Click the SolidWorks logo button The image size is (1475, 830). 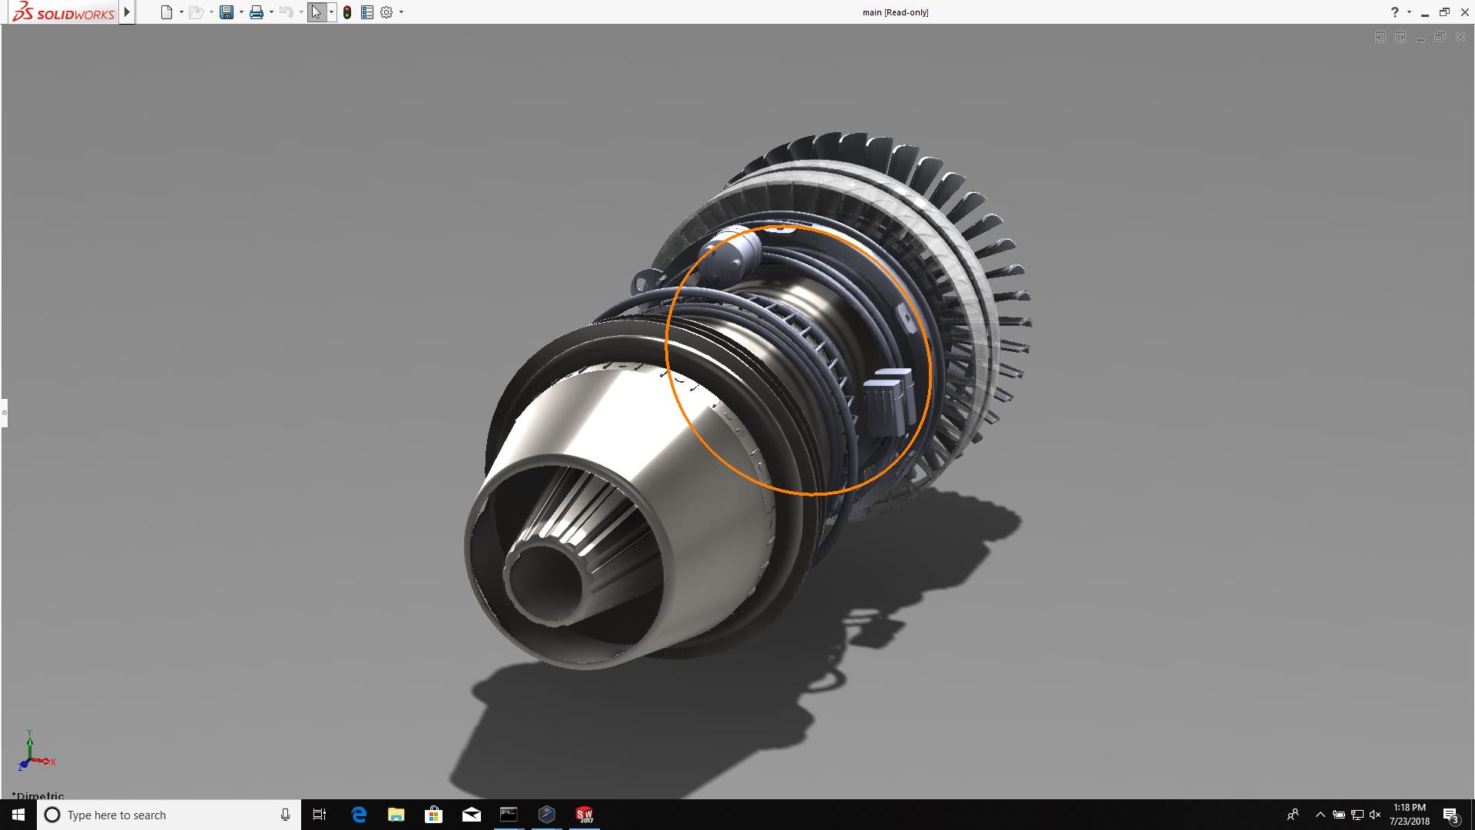click(64, 12)
